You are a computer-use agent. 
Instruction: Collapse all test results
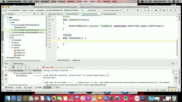(29, 67)
